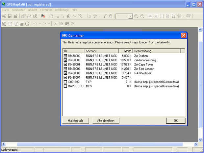Click the "ZA-Johannesburg" description cell
Image resolution: width=204 pixels, height=153 pixels.
click(145, 60)
